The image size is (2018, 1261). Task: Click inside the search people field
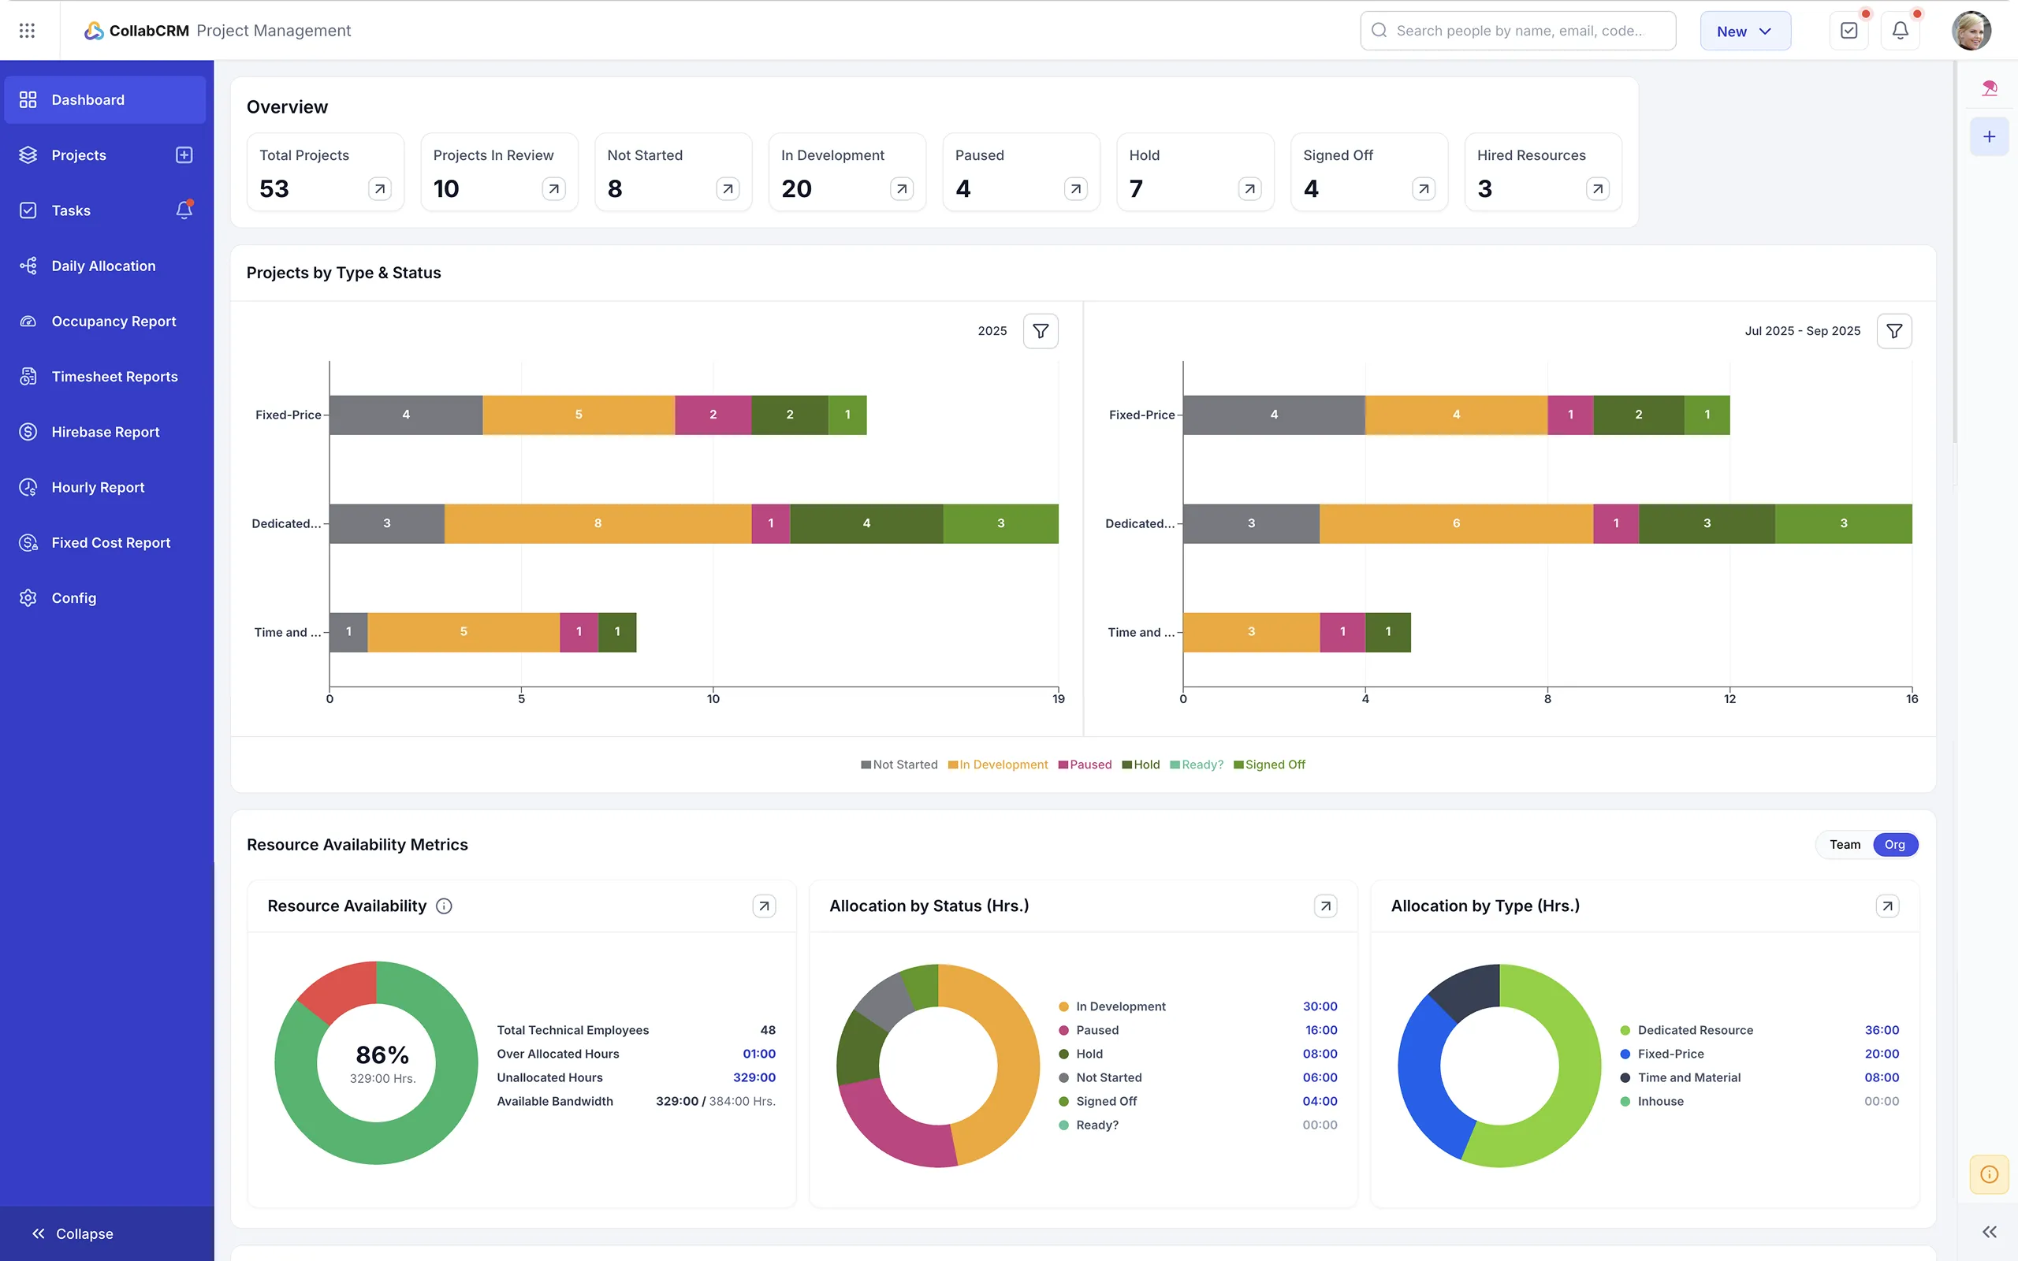coord(1517,30)
